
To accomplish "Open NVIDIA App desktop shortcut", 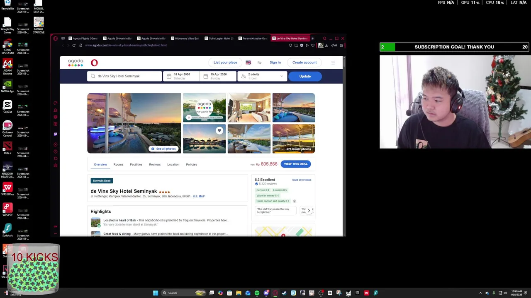I will coord(7,86).
